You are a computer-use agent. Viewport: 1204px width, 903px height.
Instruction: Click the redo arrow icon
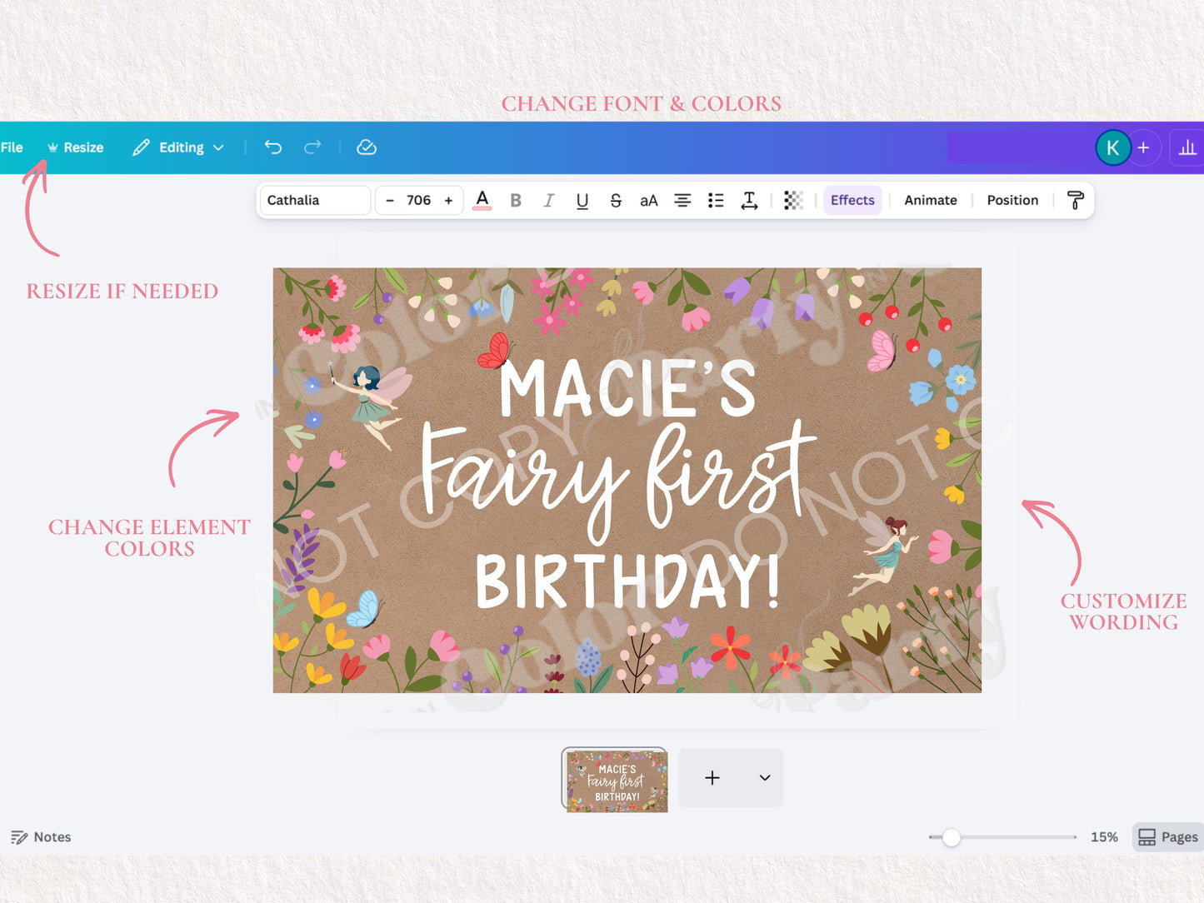312,147
